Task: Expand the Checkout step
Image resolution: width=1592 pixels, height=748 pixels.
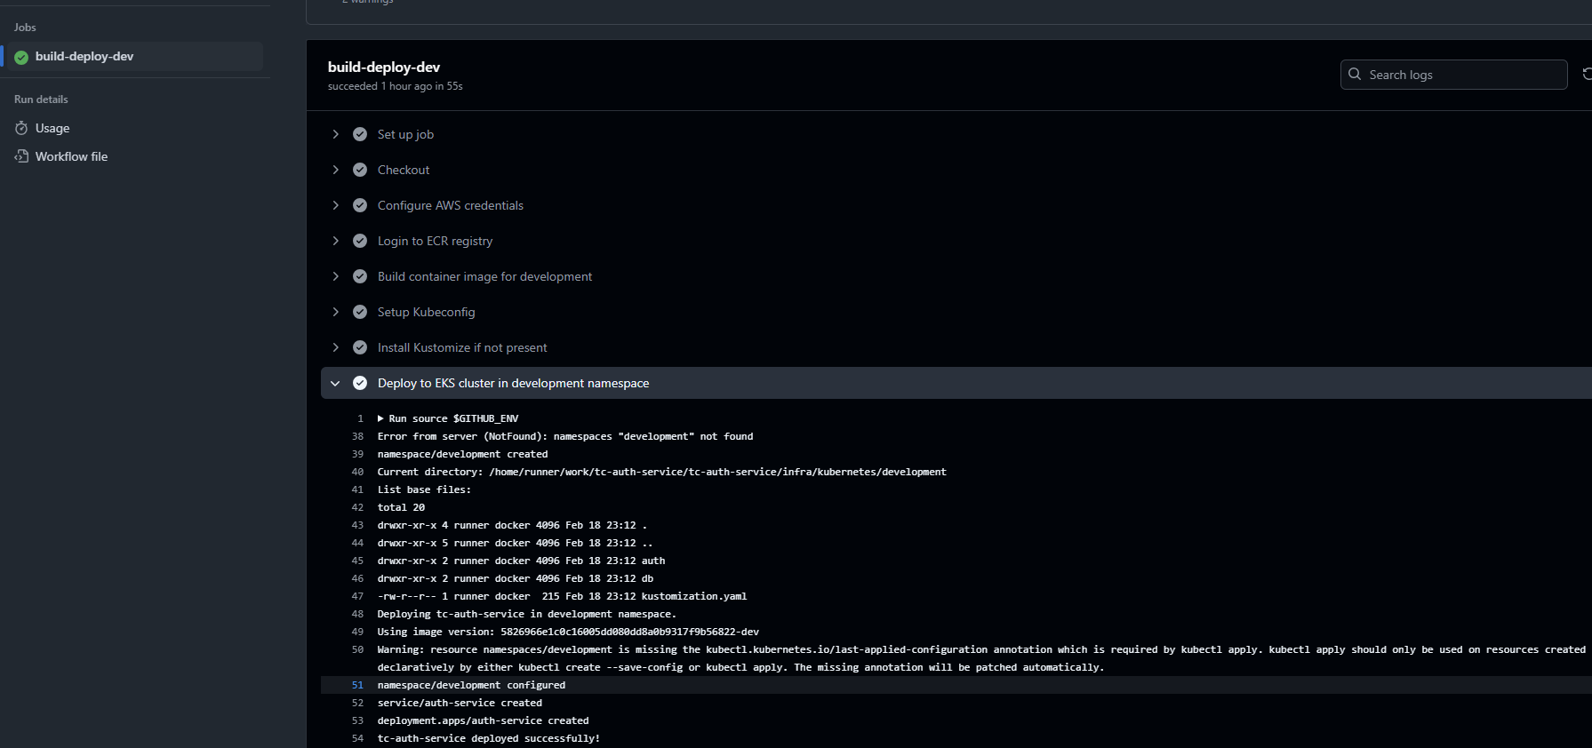Action: tap(335, 170)
